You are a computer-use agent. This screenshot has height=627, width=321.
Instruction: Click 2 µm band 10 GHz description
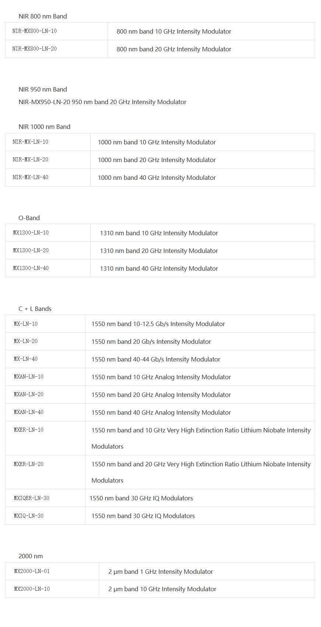coord(162,589)
